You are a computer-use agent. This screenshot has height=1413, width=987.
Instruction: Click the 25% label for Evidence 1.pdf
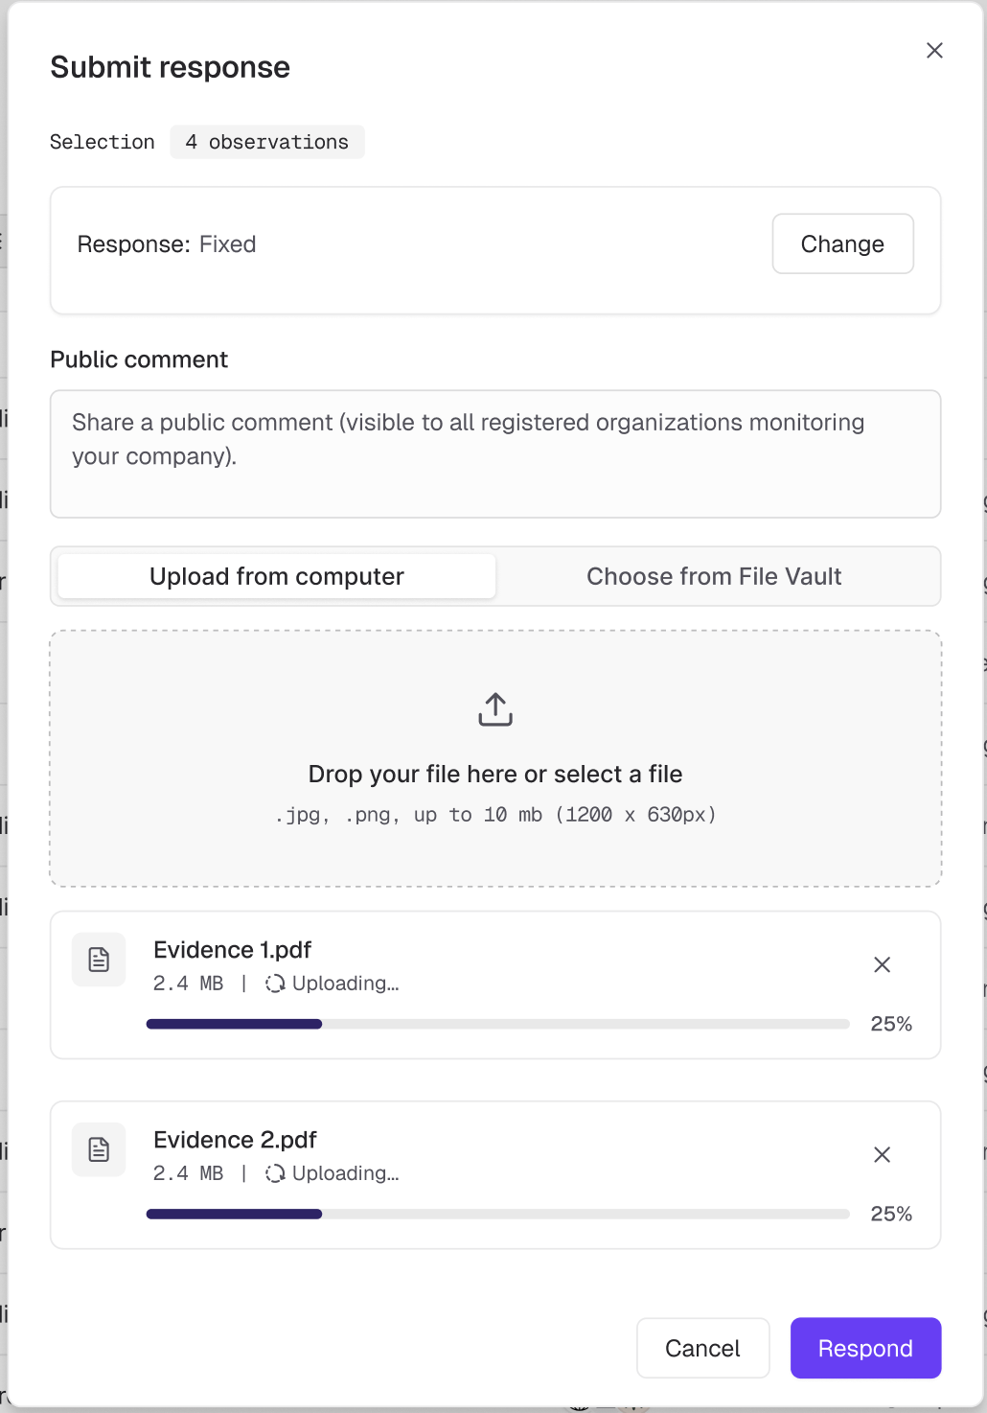[x=891, y=1024]
